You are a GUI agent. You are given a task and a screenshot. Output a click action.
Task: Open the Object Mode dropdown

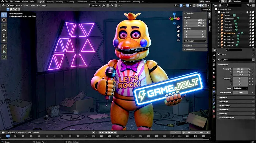15,5
